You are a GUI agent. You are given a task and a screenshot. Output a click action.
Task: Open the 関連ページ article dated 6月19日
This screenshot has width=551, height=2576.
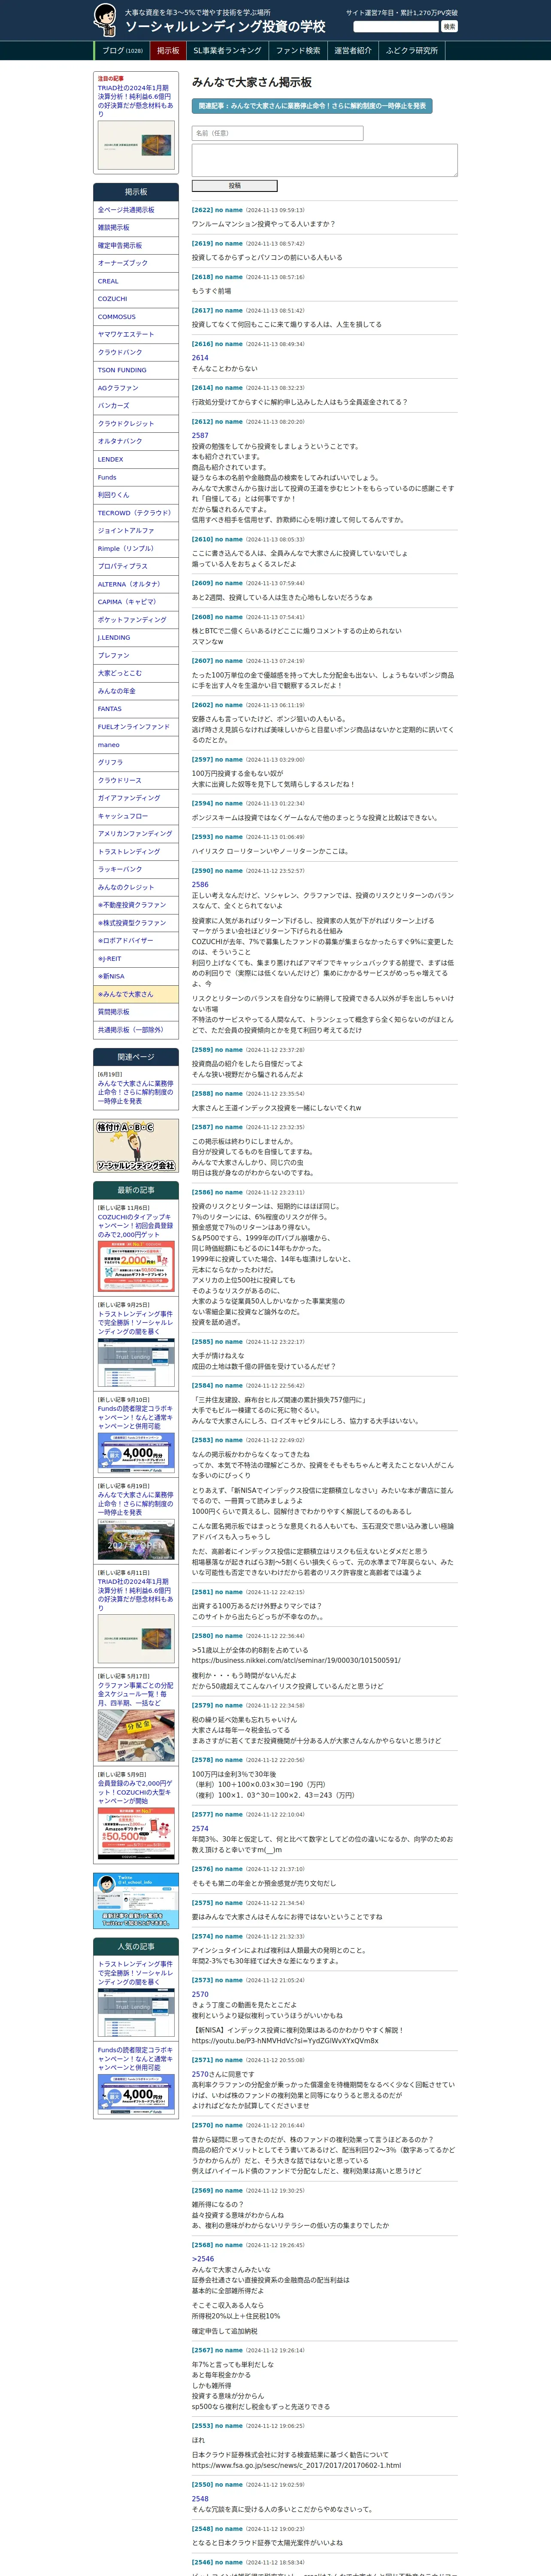point(136,1092)
